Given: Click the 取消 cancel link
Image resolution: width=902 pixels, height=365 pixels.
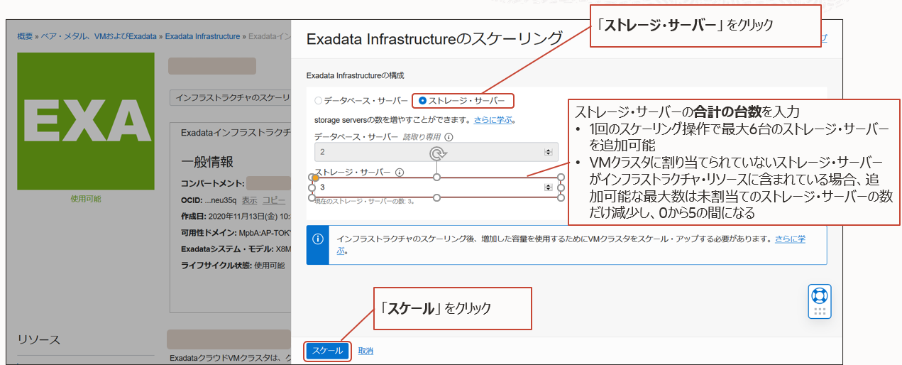Looking at the screenshot, I should (365, 351).
